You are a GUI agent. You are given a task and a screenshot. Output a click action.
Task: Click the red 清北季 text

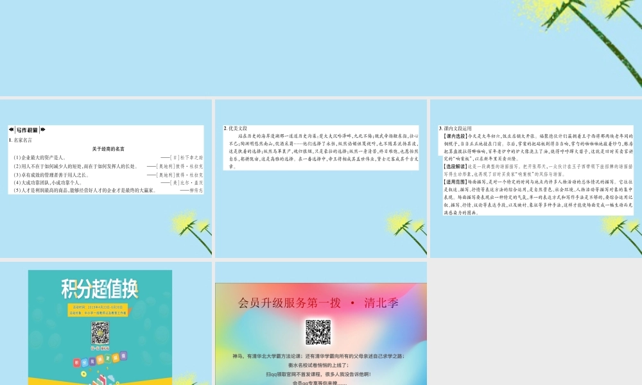(x=381, y=303)
